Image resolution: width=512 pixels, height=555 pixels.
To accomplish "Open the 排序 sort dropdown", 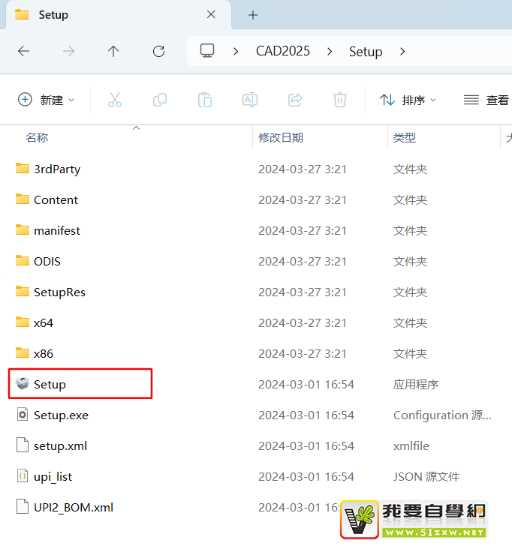I will coord(408,100).
